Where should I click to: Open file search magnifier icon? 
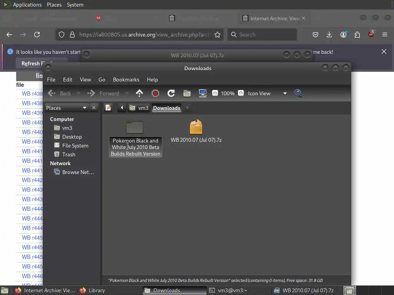coord(298,93)
